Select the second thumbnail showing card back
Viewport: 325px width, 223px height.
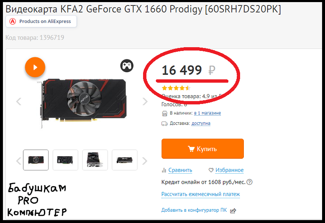click(x=65, y=160)
